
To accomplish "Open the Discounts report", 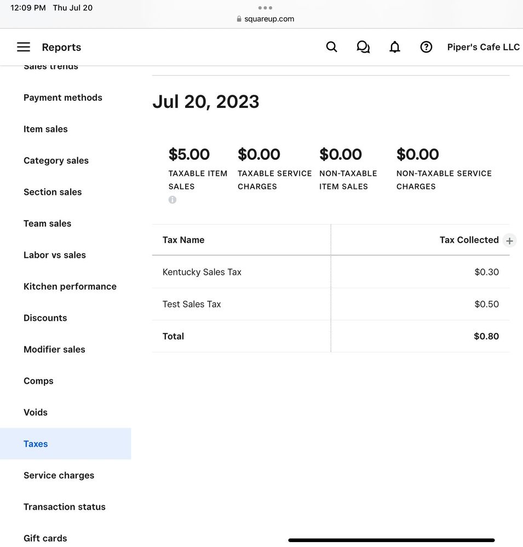I will point(45,318).
